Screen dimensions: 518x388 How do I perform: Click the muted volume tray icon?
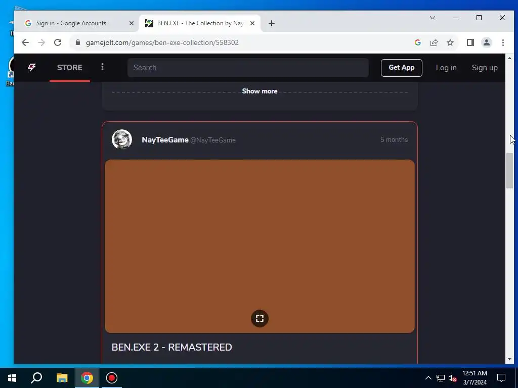(453, 378)
